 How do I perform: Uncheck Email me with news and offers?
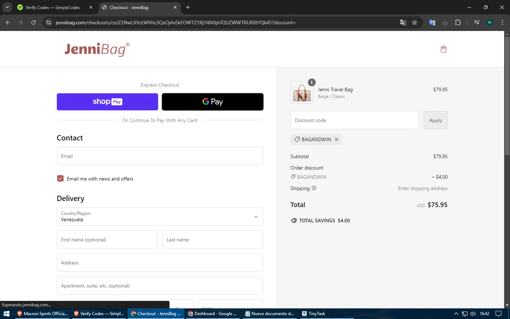[x=61, y=179]
